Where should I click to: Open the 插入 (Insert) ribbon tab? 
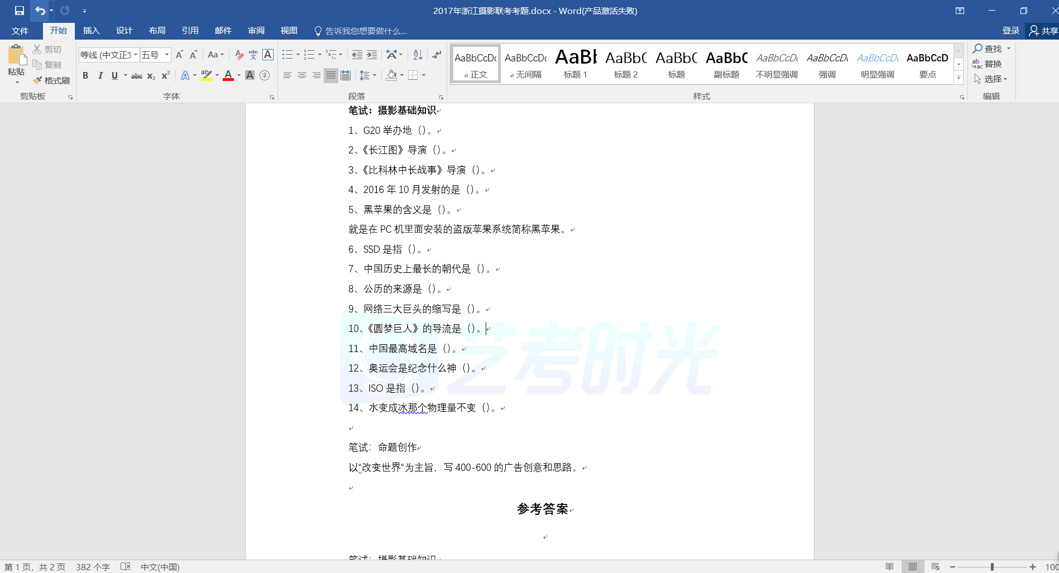pyautogui.click(x=91, y=31)
